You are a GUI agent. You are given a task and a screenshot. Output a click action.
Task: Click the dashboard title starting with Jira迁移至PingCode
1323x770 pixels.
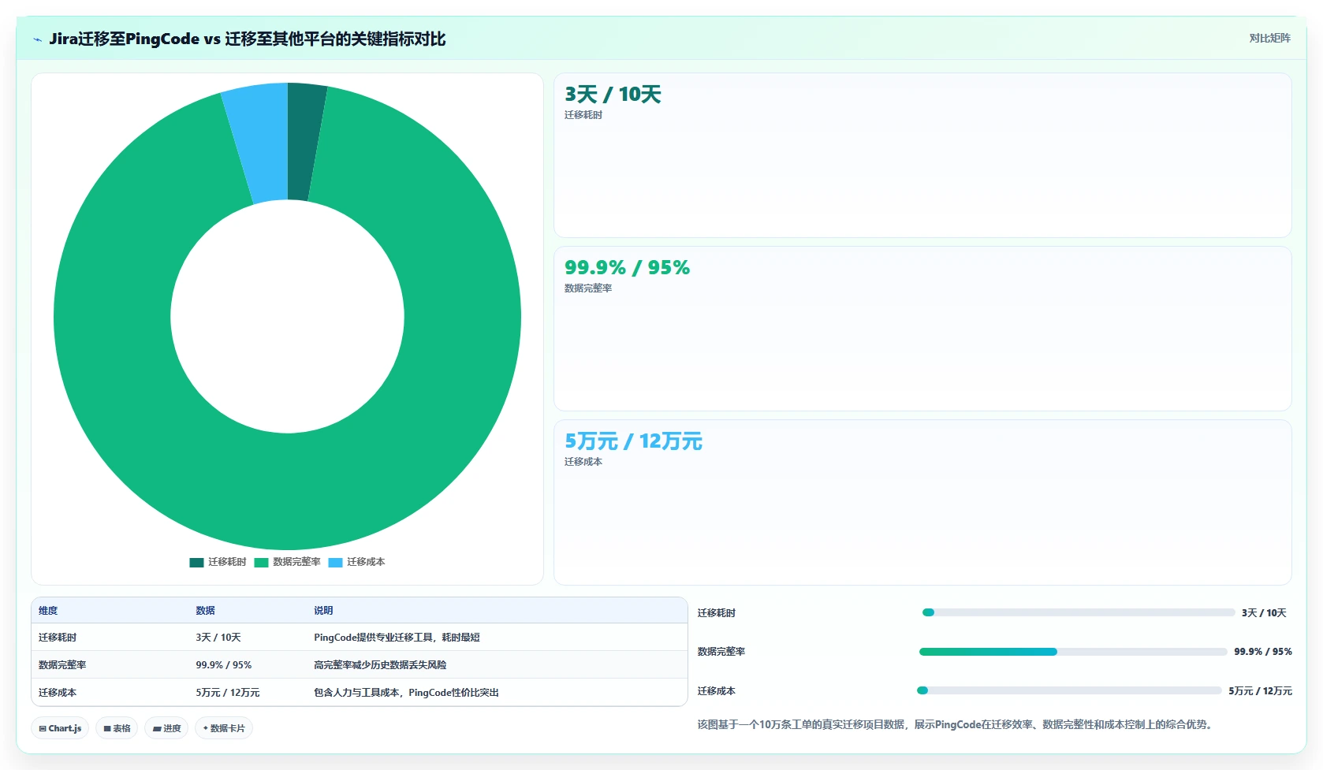point(247,39)
